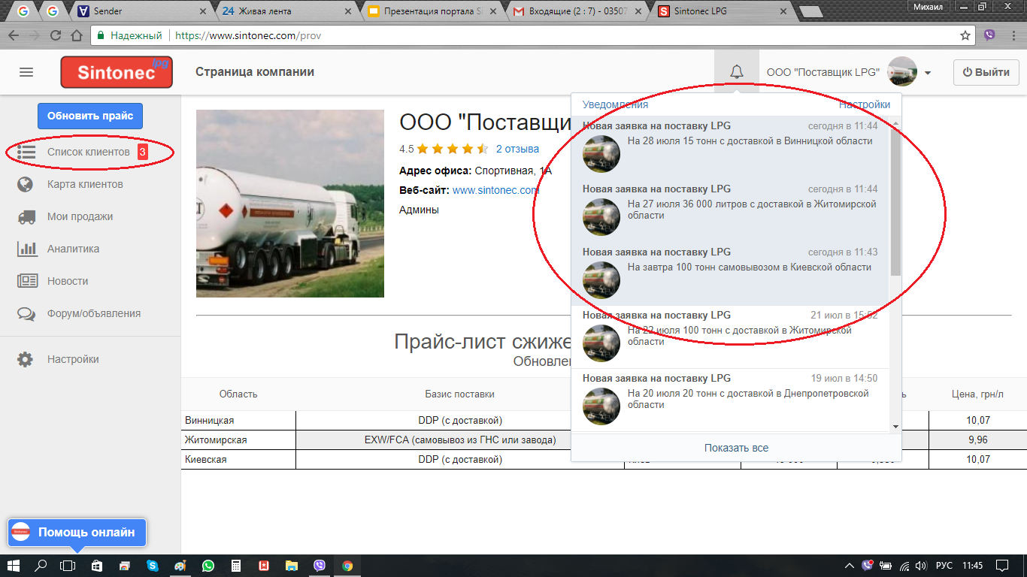
Task: Bookmark page with star icon
Action: tap(965, 35)
